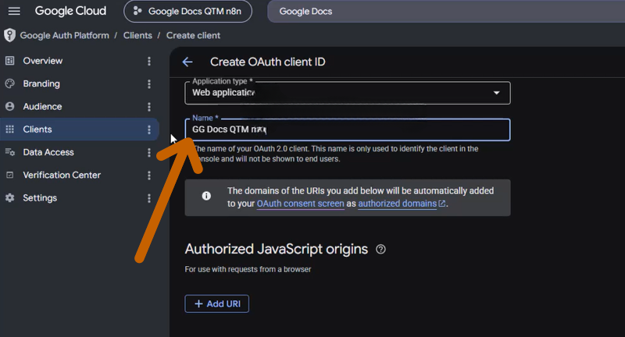Image resolution: width=625 pixels, height=337 pixels.
Task: Open Branding in the sidebar
Action: 80,83
